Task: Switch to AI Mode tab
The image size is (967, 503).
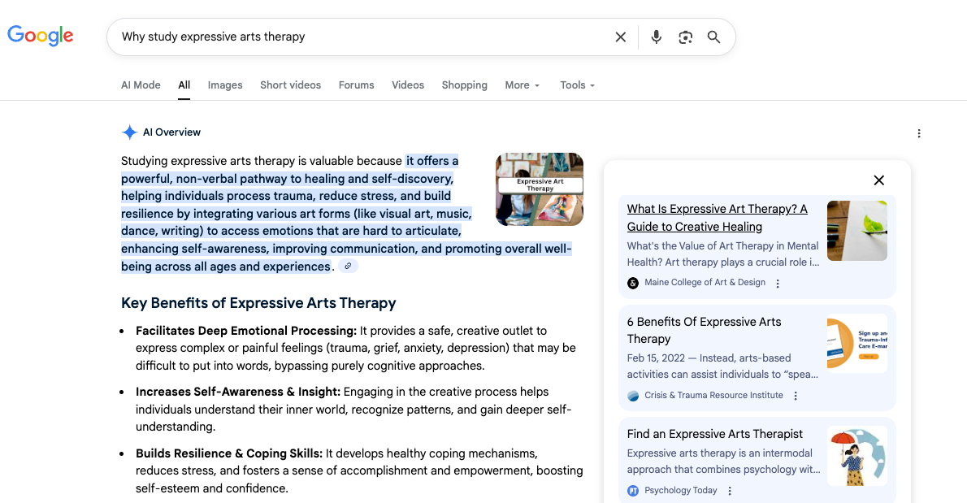Action: (x=141, y=85)
